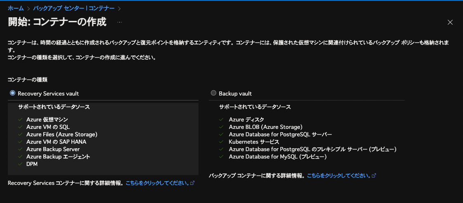Click the checkmark beside Azure ディスク
Image resolution: width=463 pixels, height=203 pixels.
point(222,119)
